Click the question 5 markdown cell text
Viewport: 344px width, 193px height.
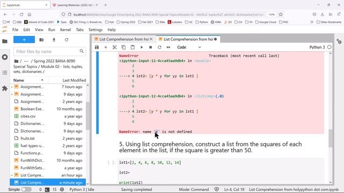pos(210,147)
